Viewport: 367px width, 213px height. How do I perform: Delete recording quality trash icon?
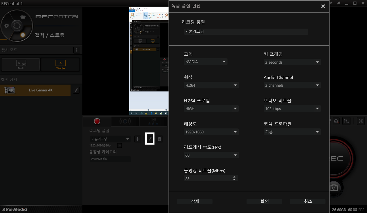(x=159, y=139)
